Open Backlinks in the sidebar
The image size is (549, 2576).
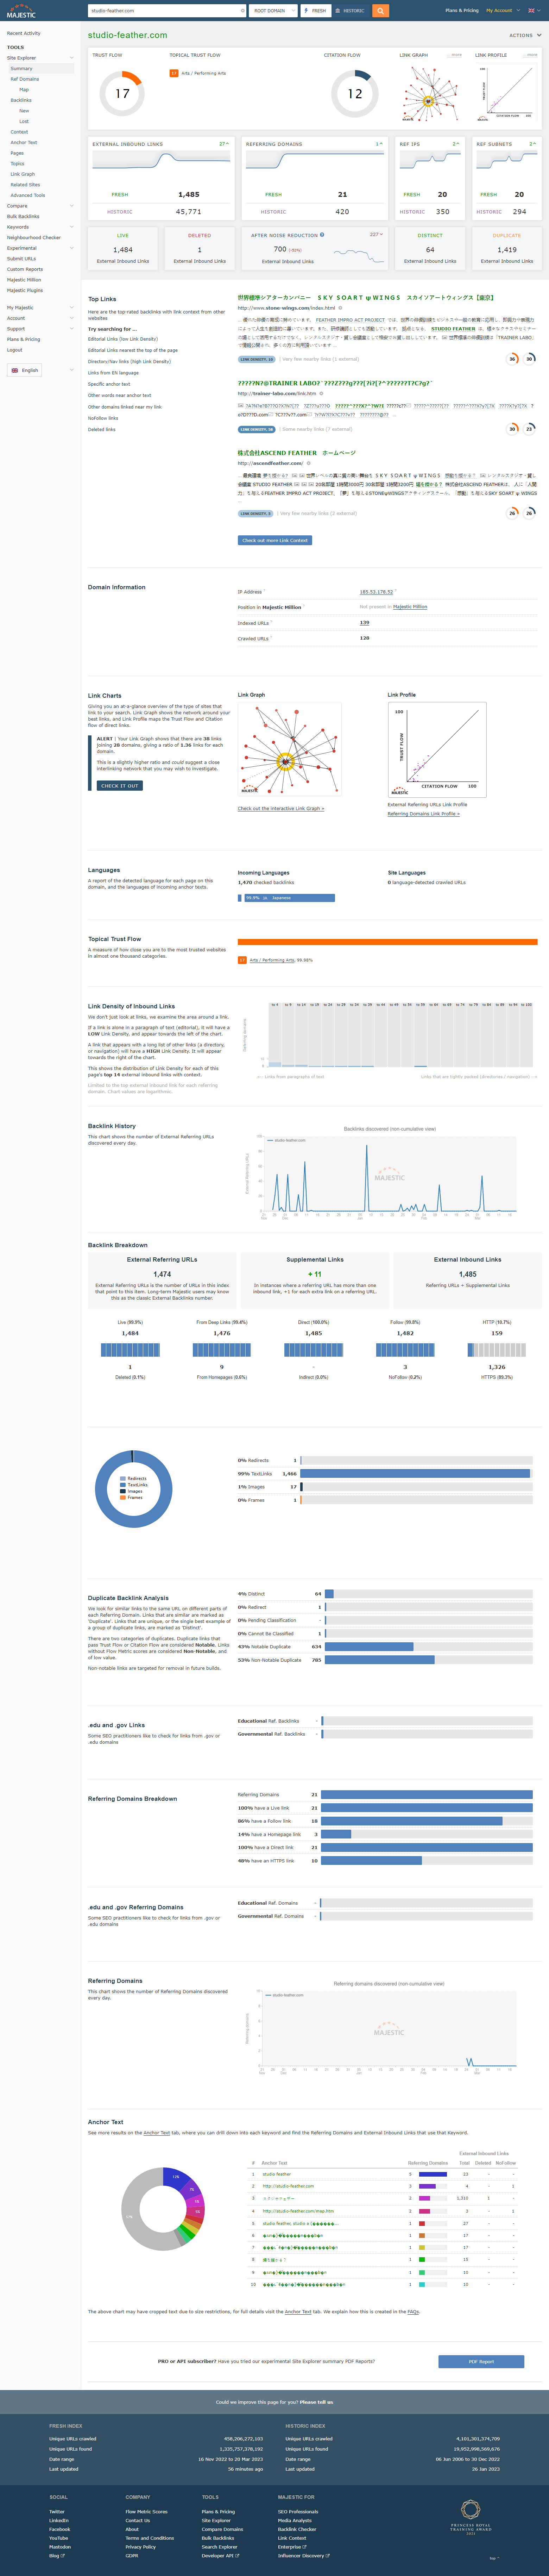(21, 100)
